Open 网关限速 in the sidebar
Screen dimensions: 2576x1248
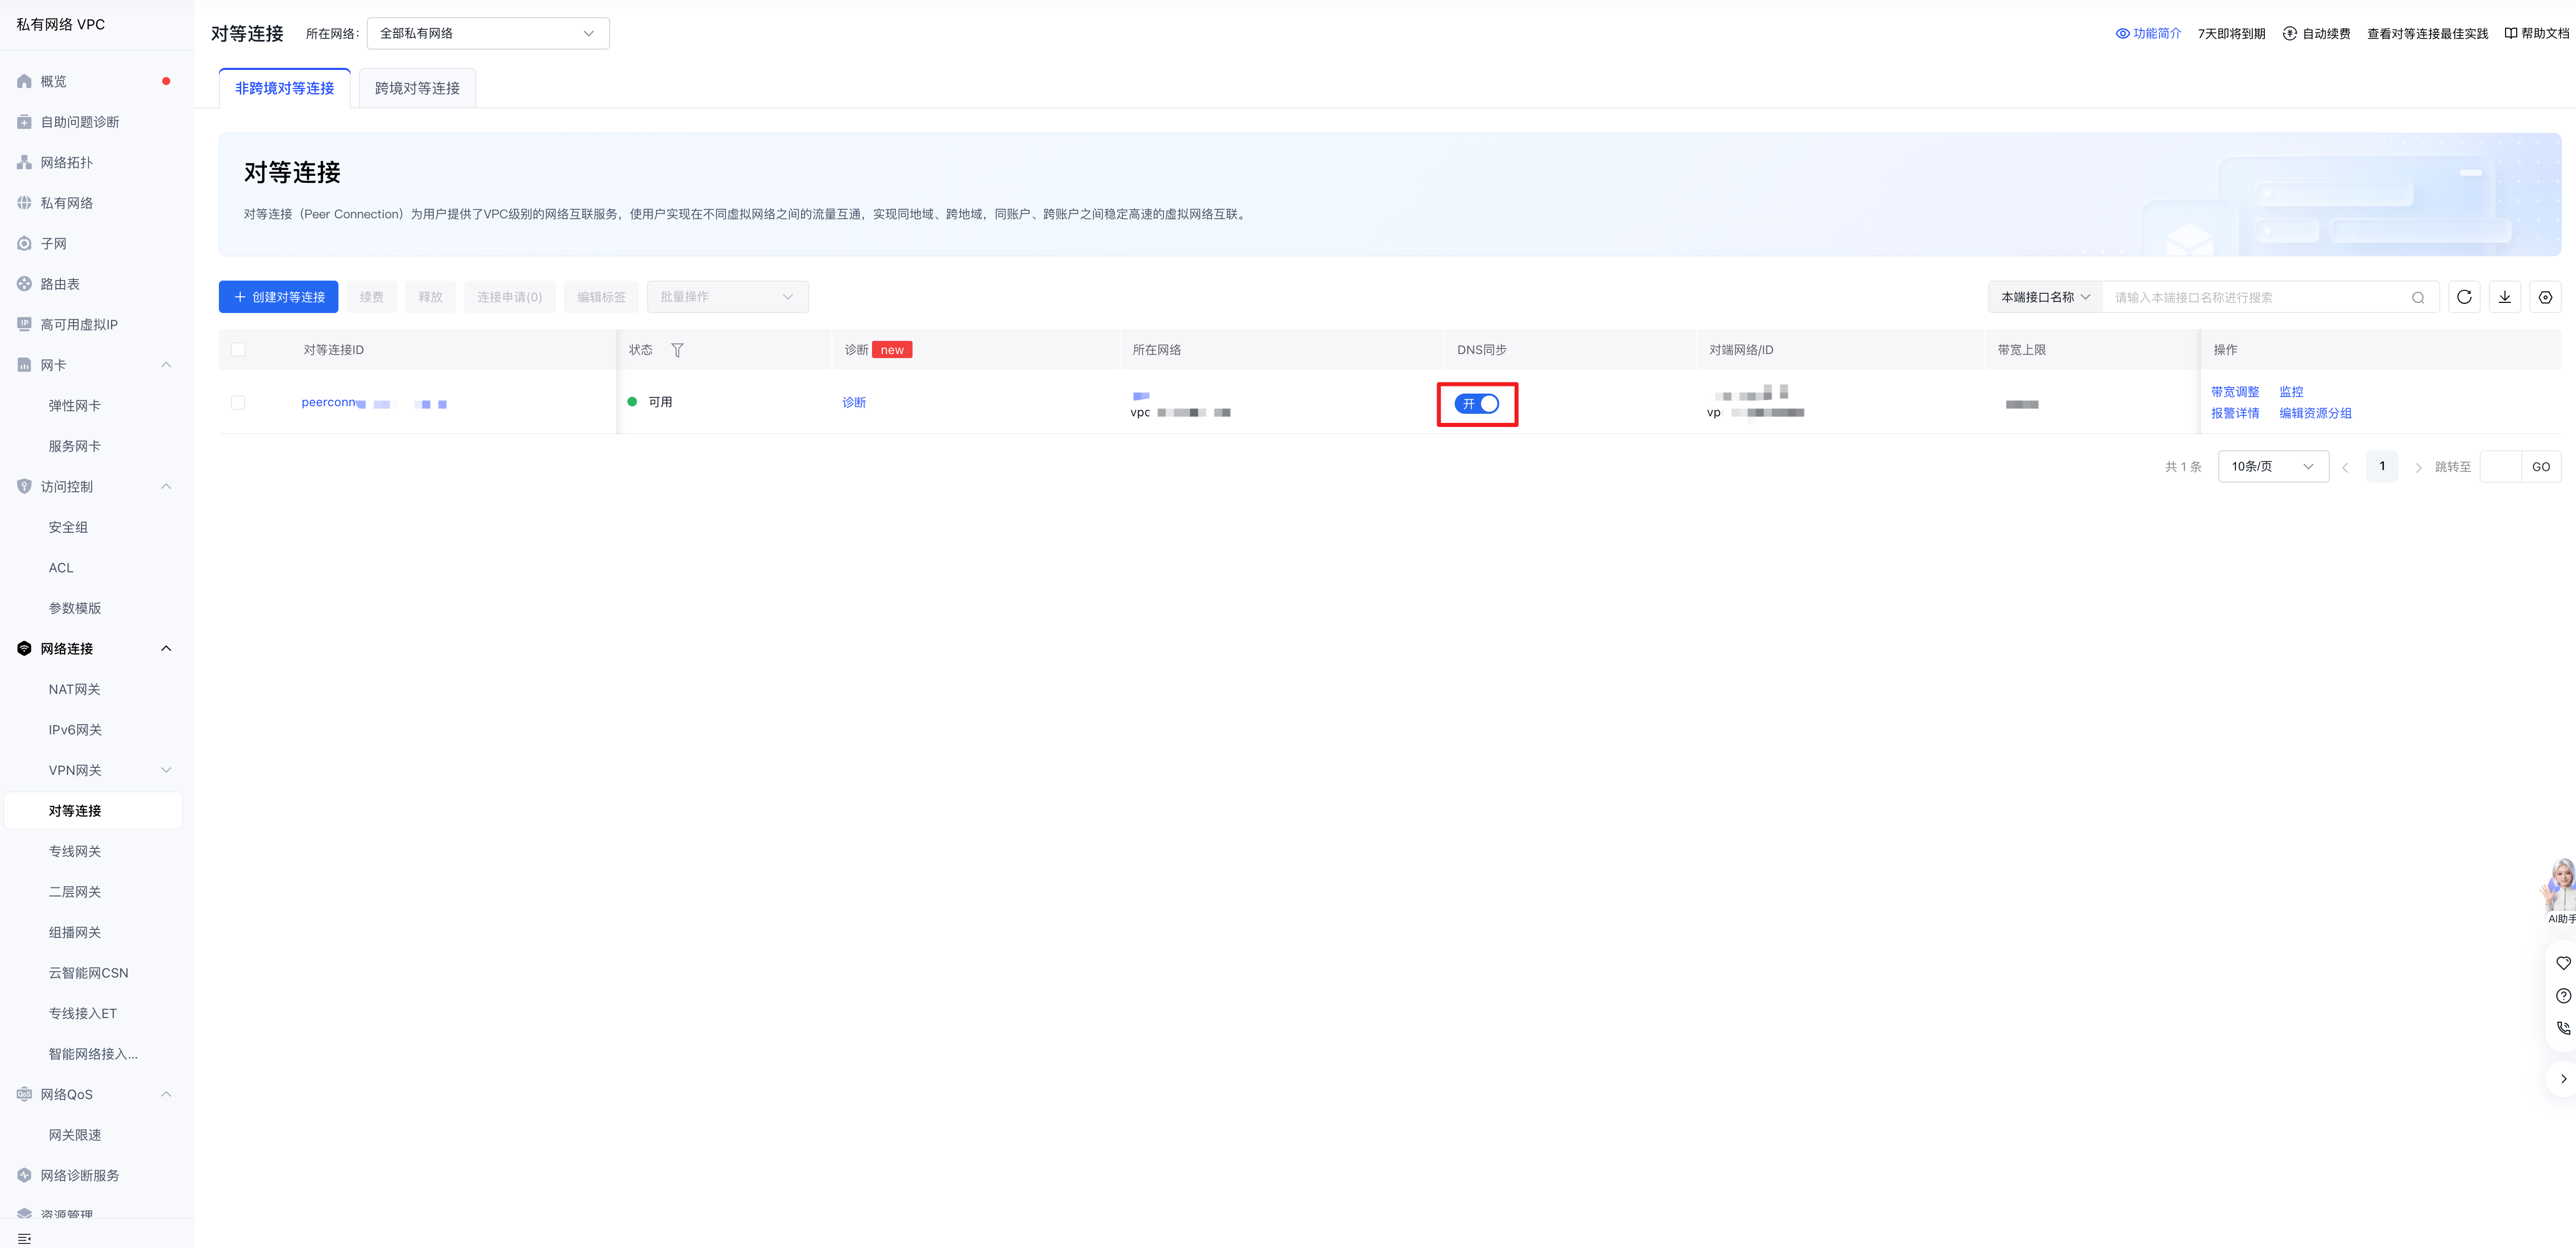[x=75, y=1135]
